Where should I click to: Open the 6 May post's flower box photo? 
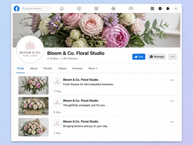point(33,106)
